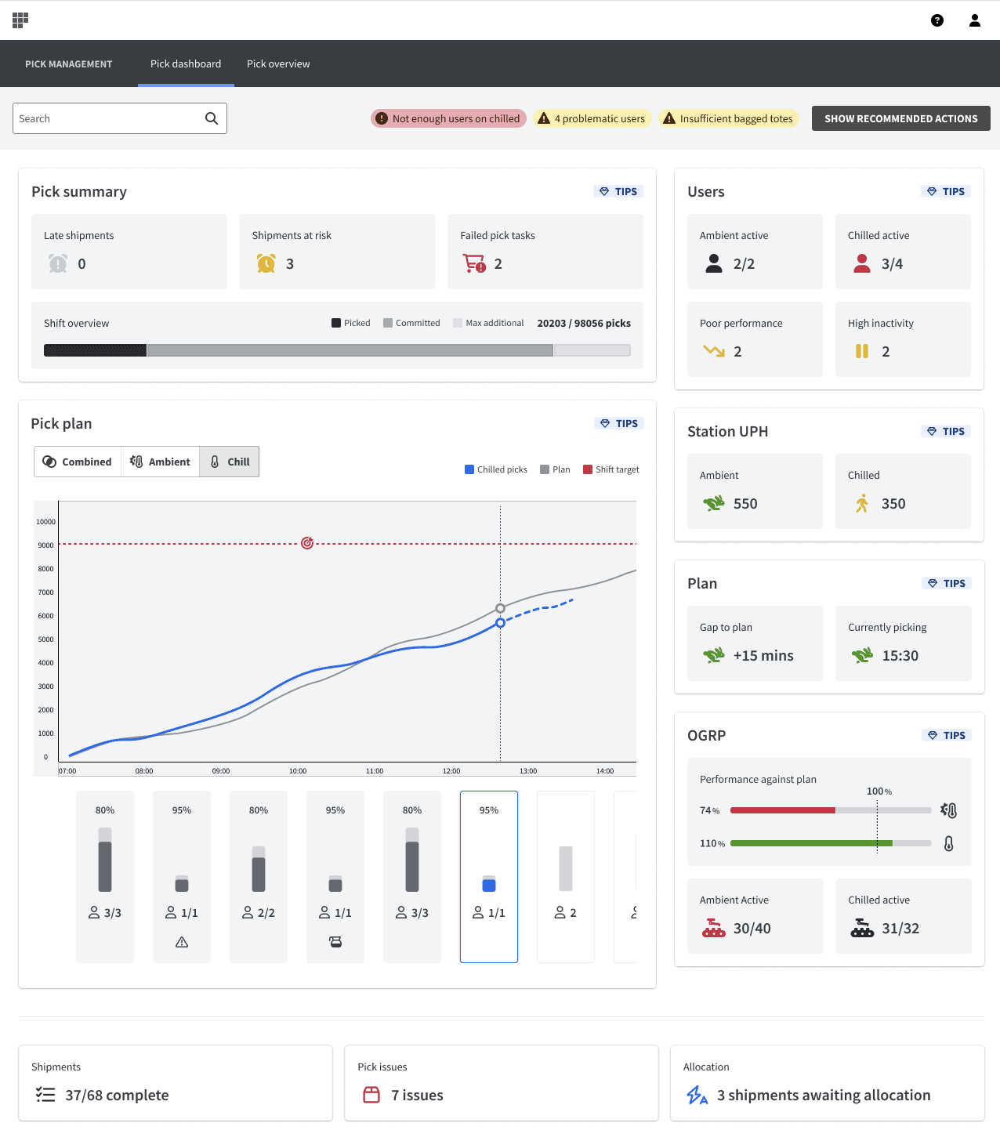Open the Pick issues 7 issues card
The image size is (1000, 1141).
pos(502,1083)
